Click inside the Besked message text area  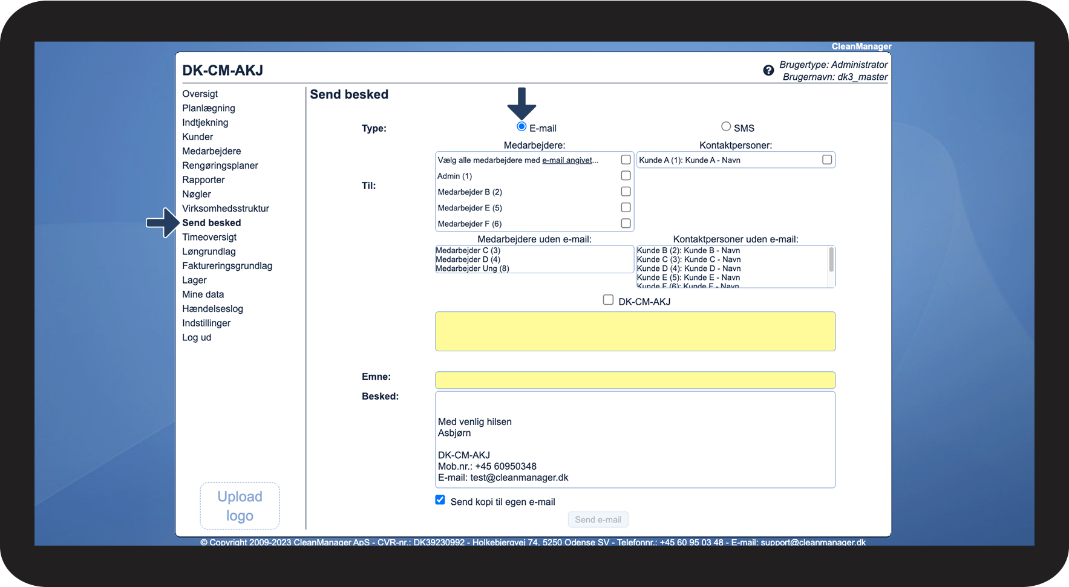pos(635,439)
